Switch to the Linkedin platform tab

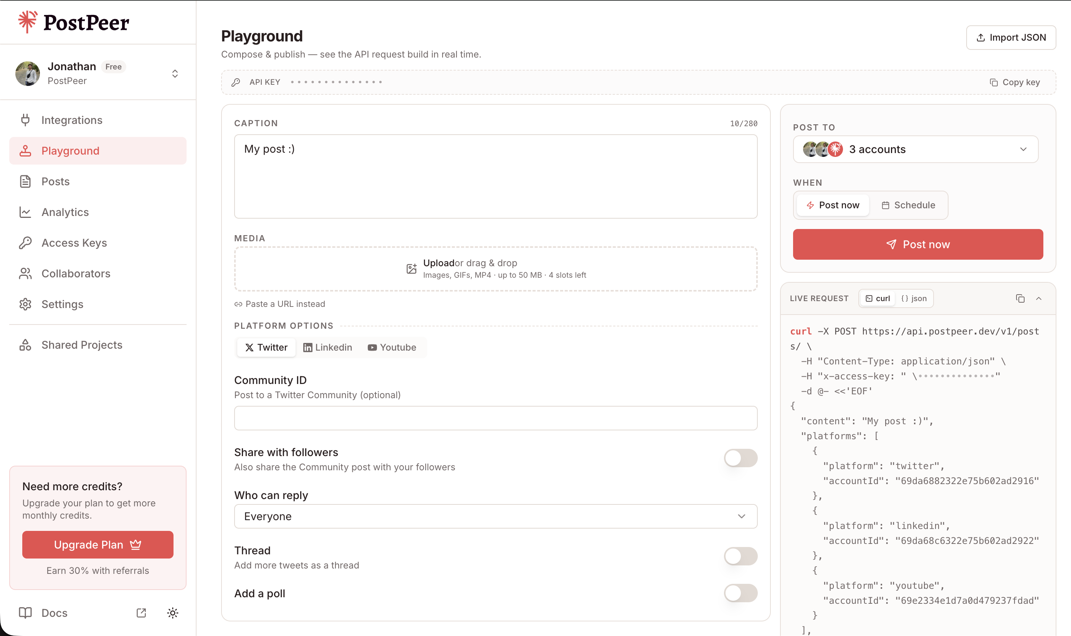(x=327, y=347)
